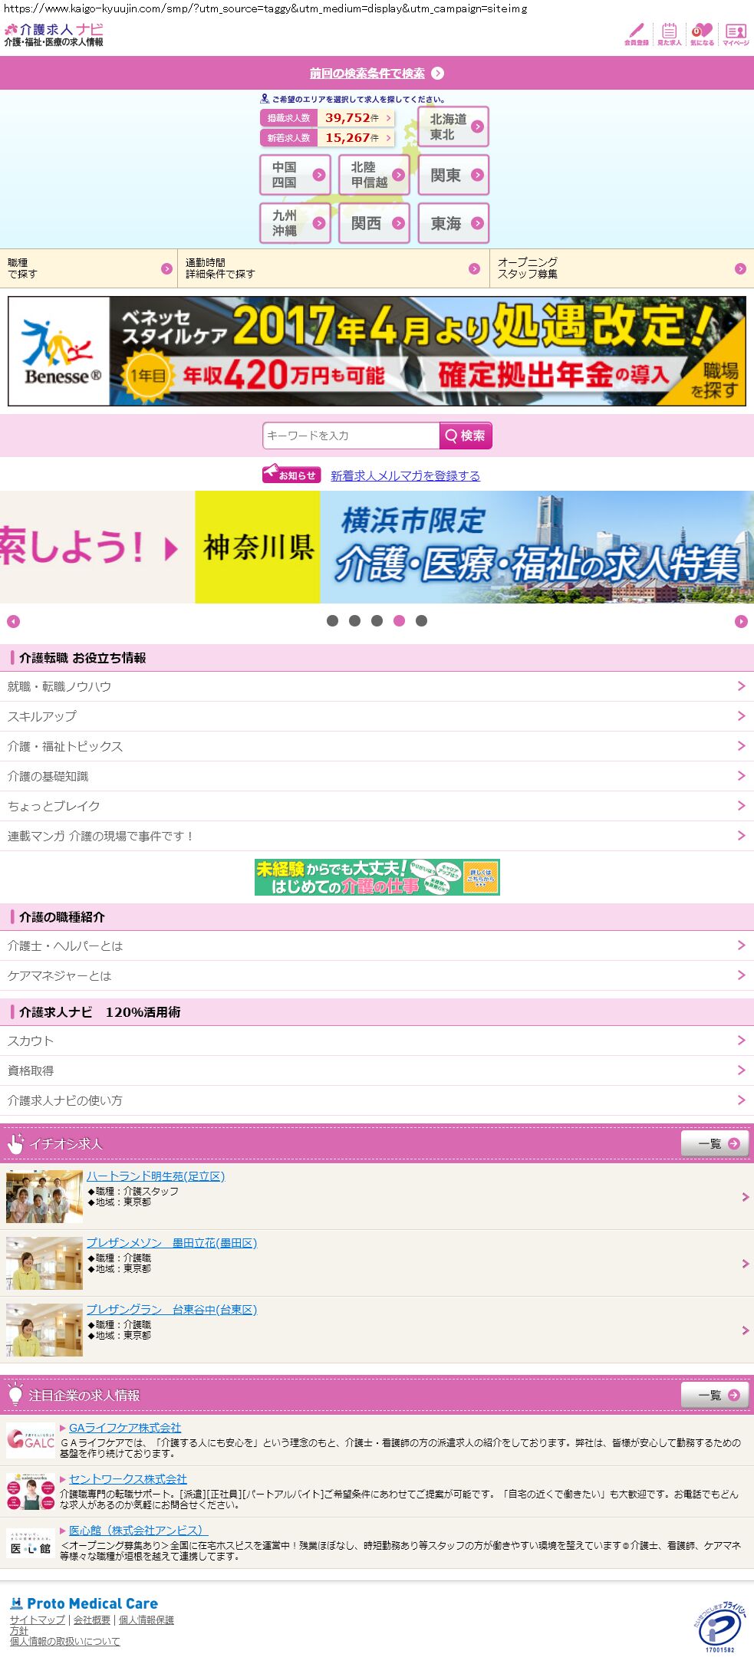This screenshot has height=1664, width=754.
Task: Open the member registration pencil icon
Action: [x=636, y=34]
